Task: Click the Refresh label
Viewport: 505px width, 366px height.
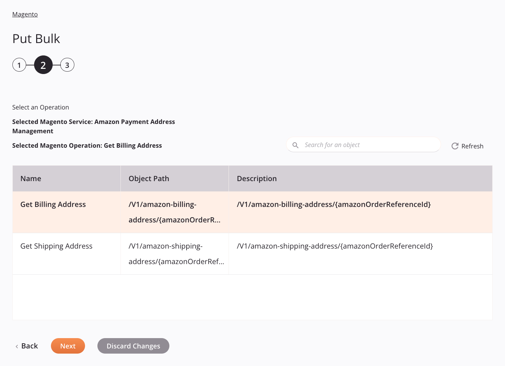Action: (472, 146)
